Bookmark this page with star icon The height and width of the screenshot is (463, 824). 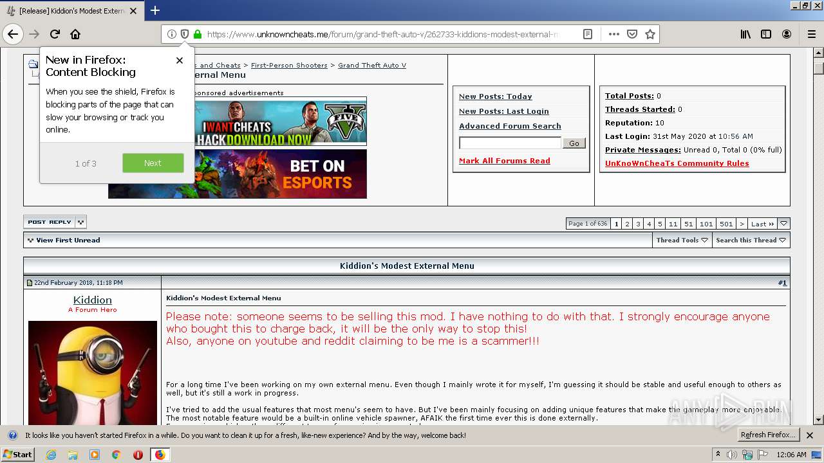(650, 34)
